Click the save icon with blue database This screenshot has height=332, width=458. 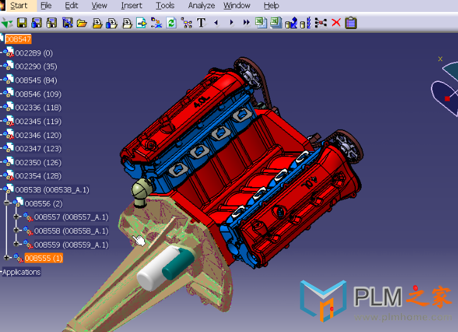coord(37,23)
